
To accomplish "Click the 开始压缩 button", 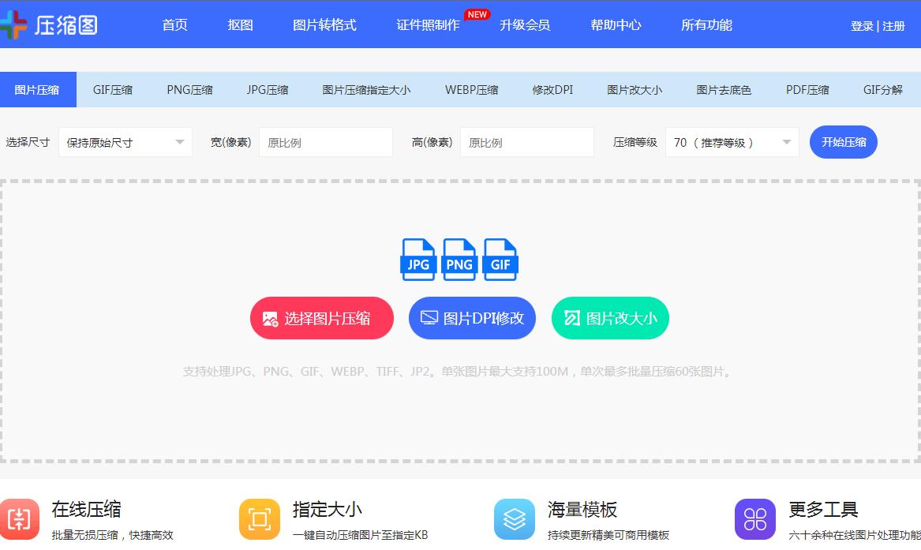I will tap(843, 142).
